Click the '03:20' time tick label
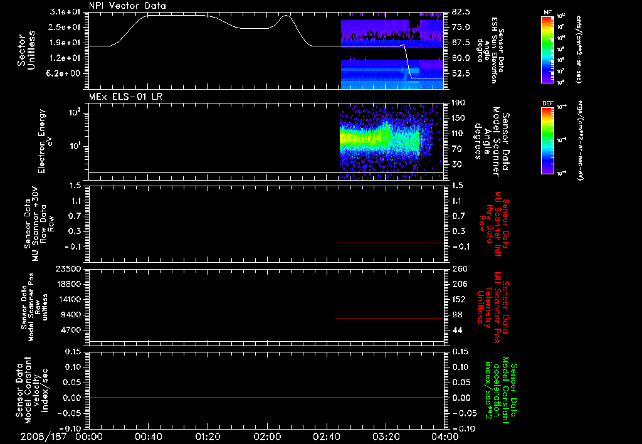This screenshot has height=444, width=642. tap(386, 436)
